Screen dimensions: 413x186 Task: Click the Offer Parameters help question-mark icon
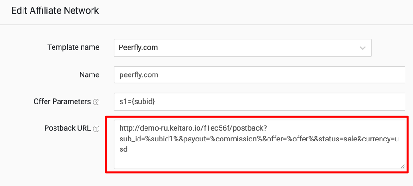click(96, 102)
